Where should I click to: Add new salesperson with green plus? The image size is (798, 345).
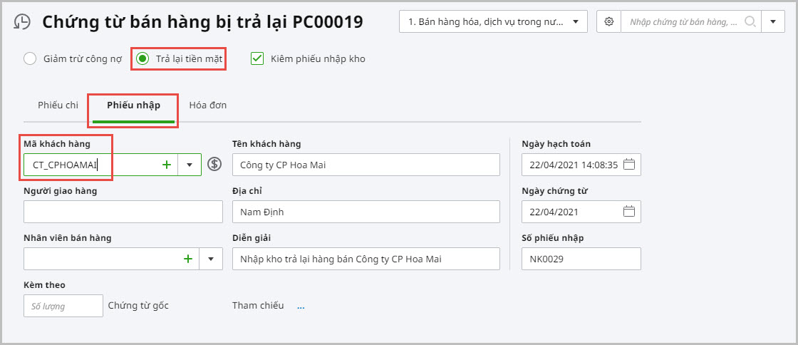[188, 259]
